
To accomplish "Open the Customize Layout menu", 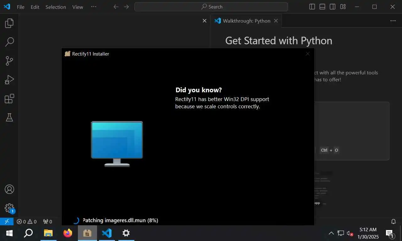I will [x=343, y=7].
